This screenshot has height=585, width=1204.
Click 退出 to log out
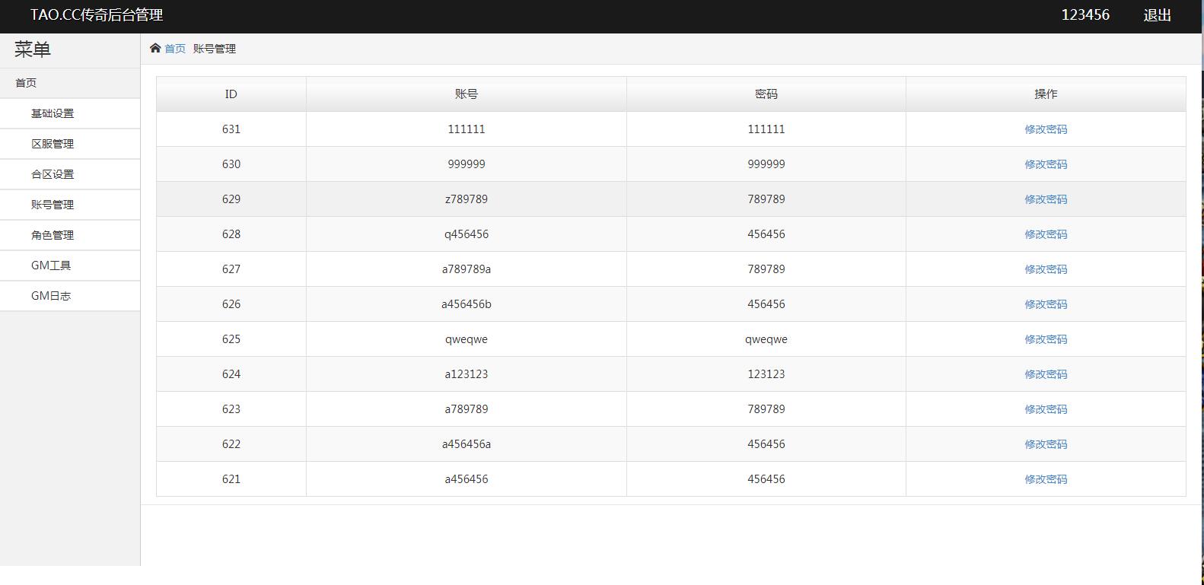[1157, 15]
